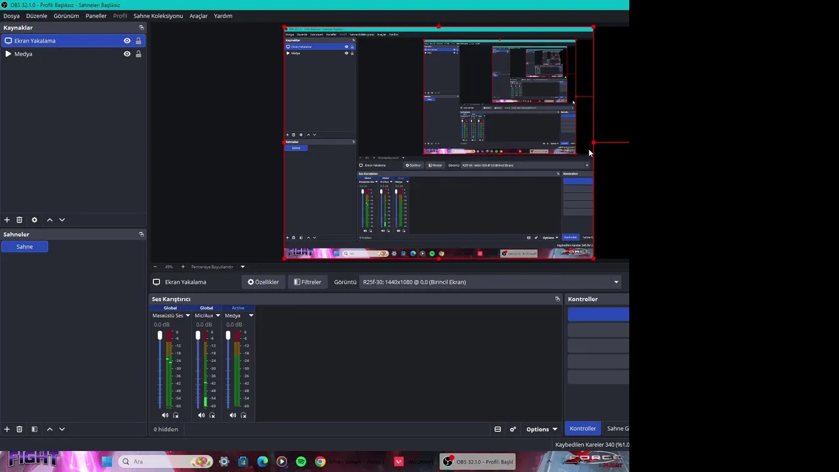Screen dimensions: 839x472
Task: Switch to the Kontroller tab
Action: click(x=583, y=429)
